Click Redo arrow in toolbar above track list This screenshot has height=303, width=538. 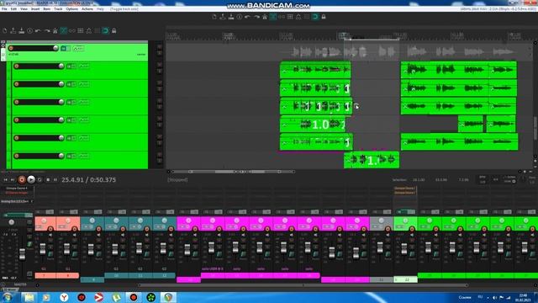click(x=47, y=31)
